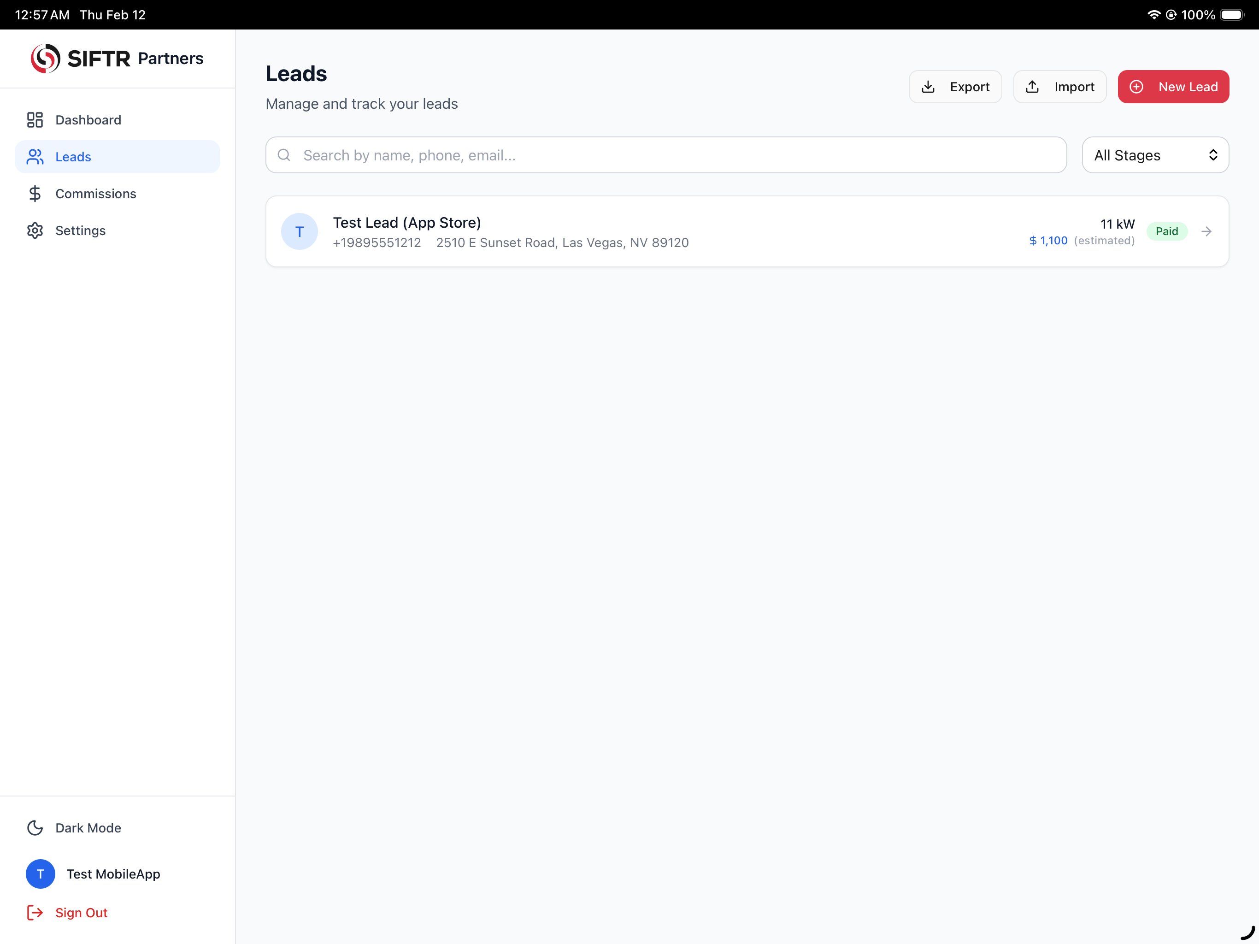This screenshot has height=944, width=1259.
Task: Click the SIFTR swirl logo icon
Action: [x=46, y=58]
